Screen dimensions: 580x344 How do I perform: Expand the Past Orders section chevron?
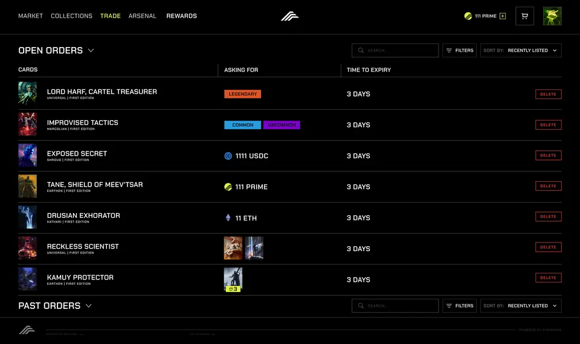click(89, 305)
